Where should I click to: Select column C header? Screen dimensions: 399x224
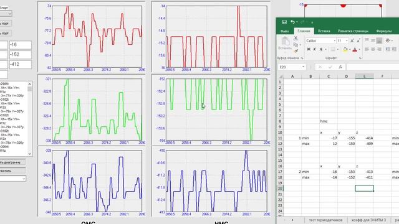coord(329,76)
